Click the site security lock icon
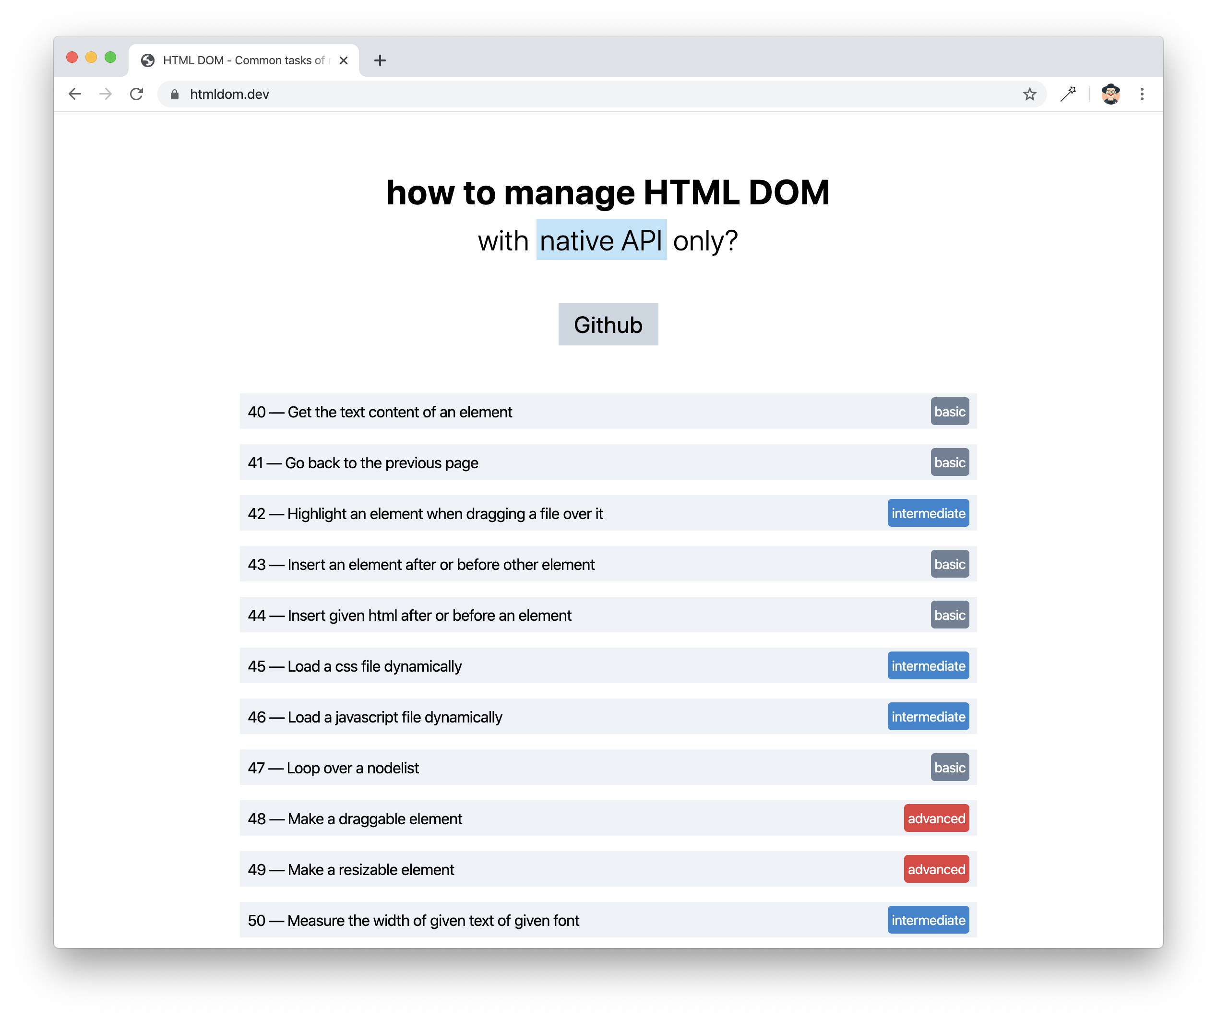Viewport: 1217px width, 1019px height. click(174, 94)
